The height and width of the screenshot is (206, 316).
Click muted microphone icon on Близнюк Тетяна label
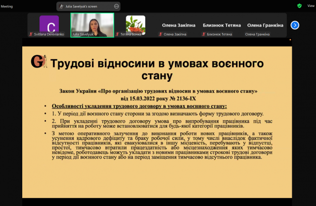pyautogui.click(x=204, y=34)
